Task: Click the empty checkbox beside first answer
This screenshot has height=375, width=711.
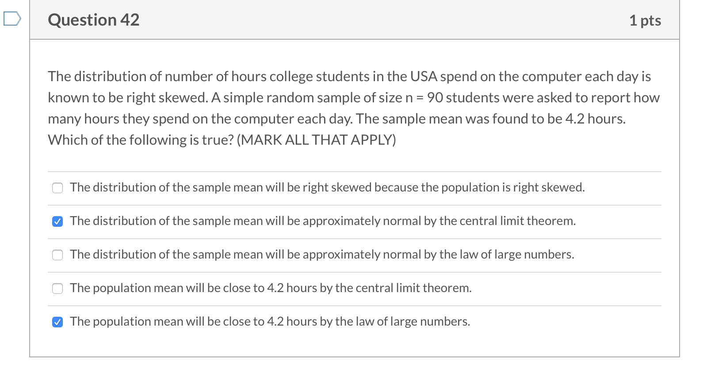Action: 57,188
